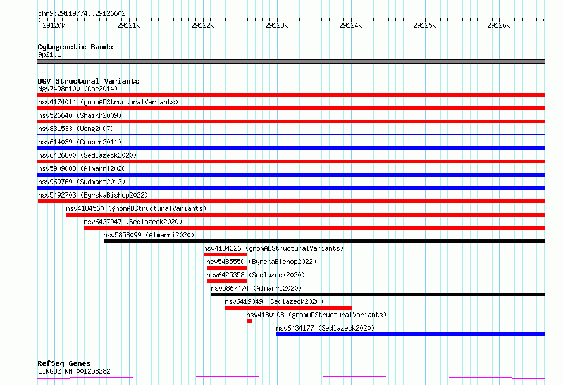
Task: Click the nsv5485550 (ByrskaBishop2022) variant label
Action: pyautogui.click(x=261, y=262)
